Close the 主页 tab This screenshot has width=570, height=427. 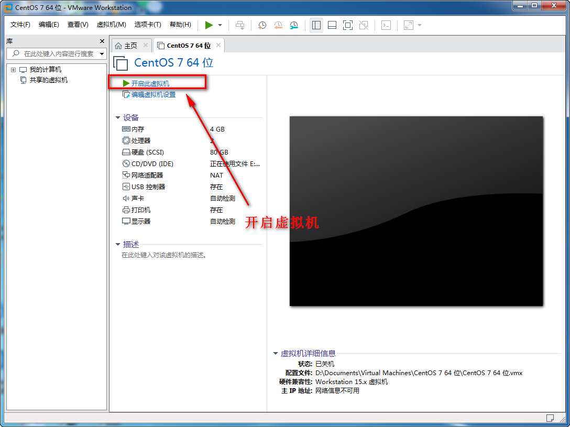(x=146, y=45)
